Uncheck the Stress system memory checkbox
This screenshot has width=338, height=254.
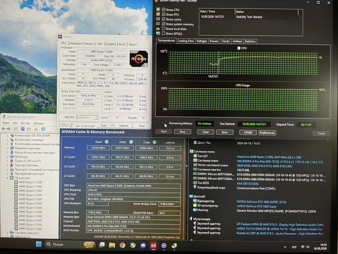tap(164, 24)
